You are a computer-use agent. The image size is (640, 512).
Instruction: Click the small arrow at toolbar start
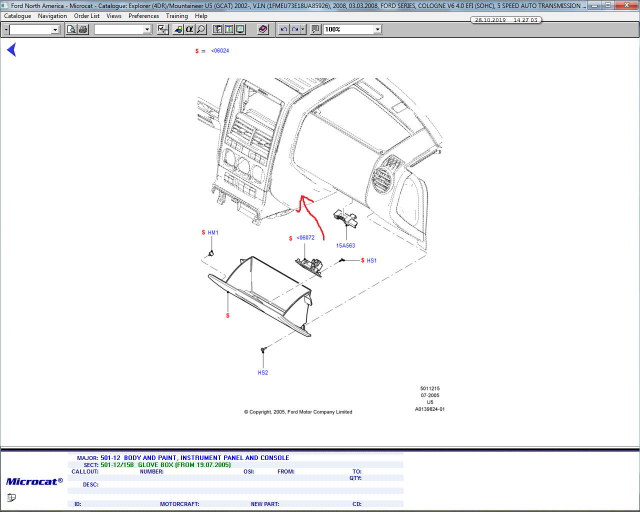[x=5, y=29]
